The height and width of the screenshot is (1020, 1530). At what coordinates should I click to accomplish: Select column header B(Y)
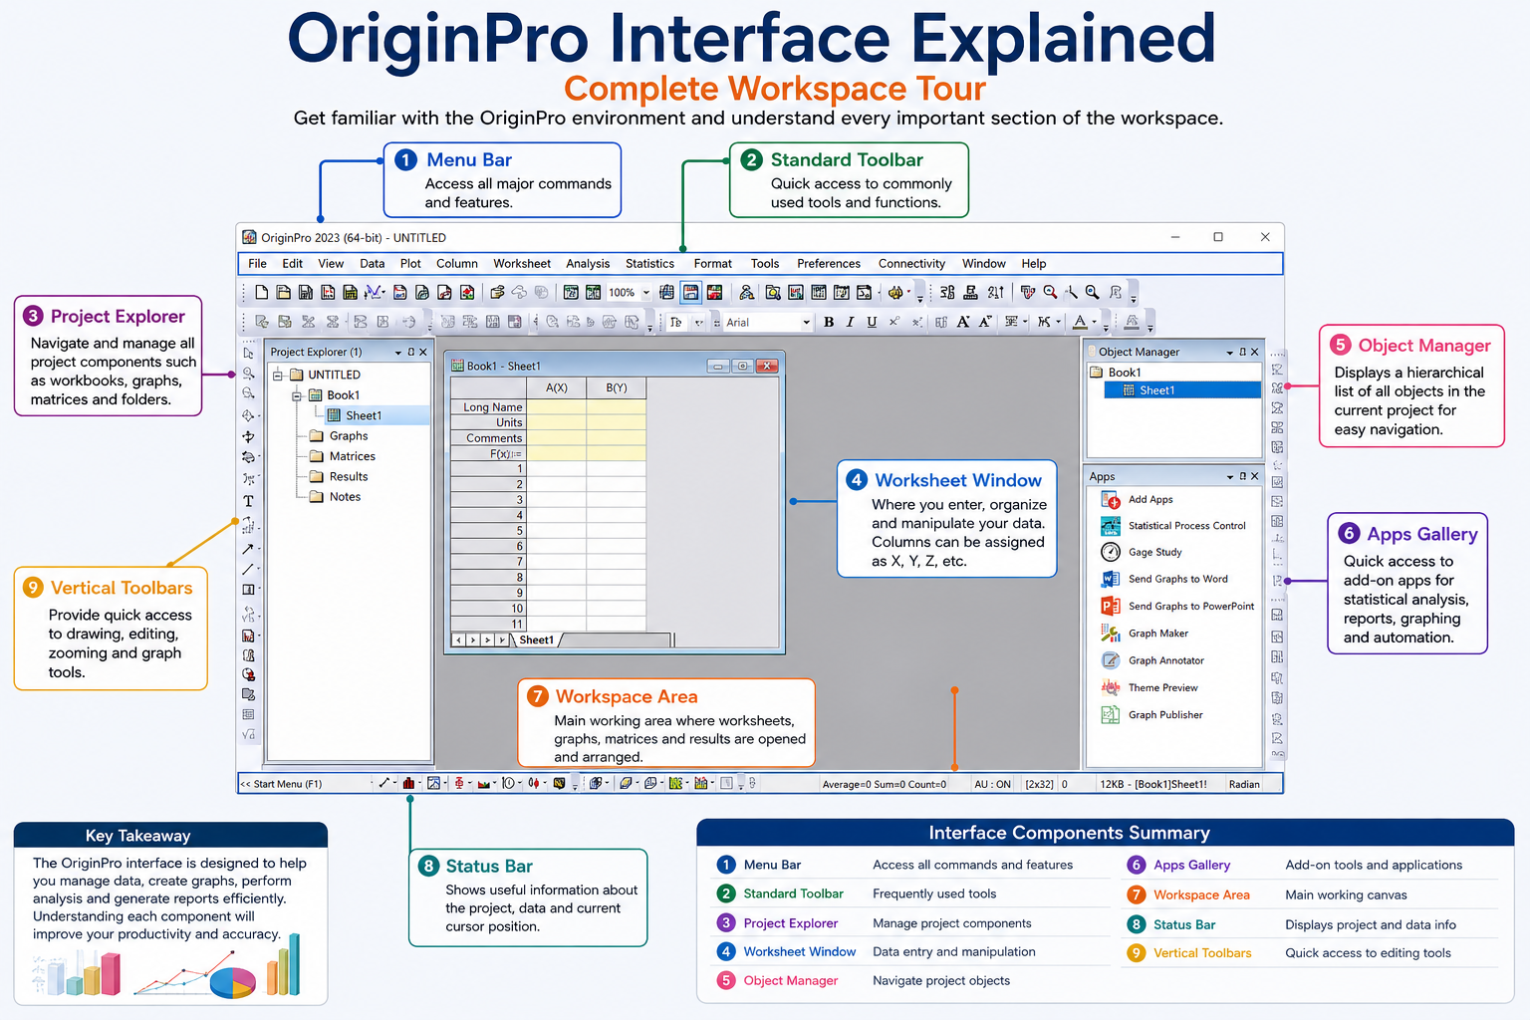(617, 387)
